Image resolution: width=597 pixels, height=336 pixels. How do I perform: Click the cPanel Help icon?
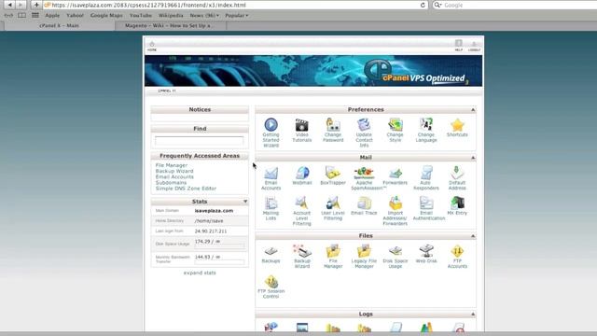click(x=459, y=45)
